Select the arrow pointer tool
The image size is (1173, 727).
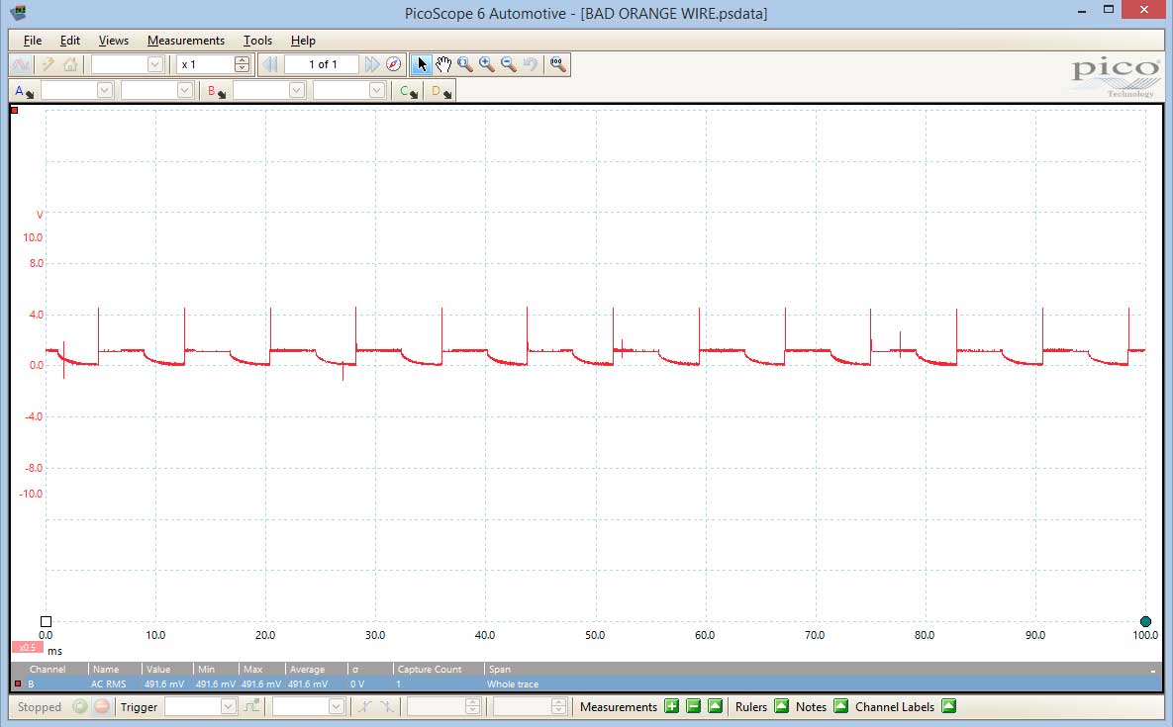[422, 64]
